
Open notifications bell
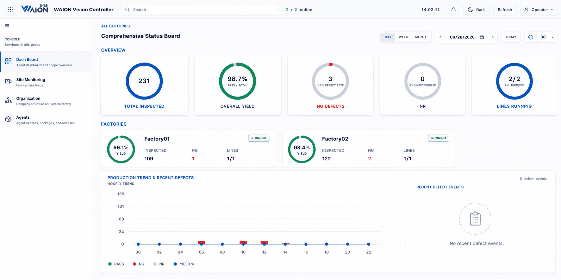pos(453,10)
